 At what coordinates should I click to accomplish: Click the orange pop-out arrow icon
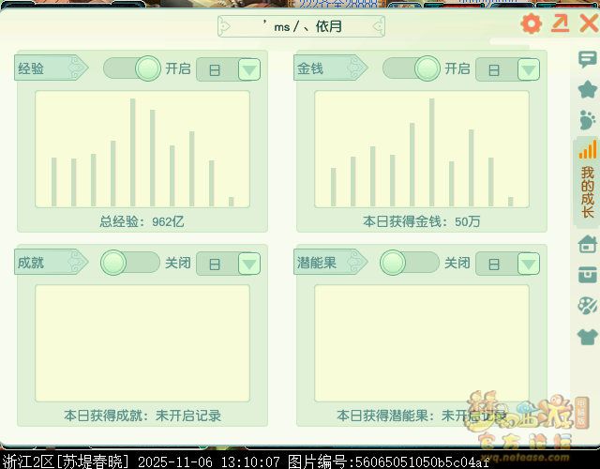click(x=561, y=24)
